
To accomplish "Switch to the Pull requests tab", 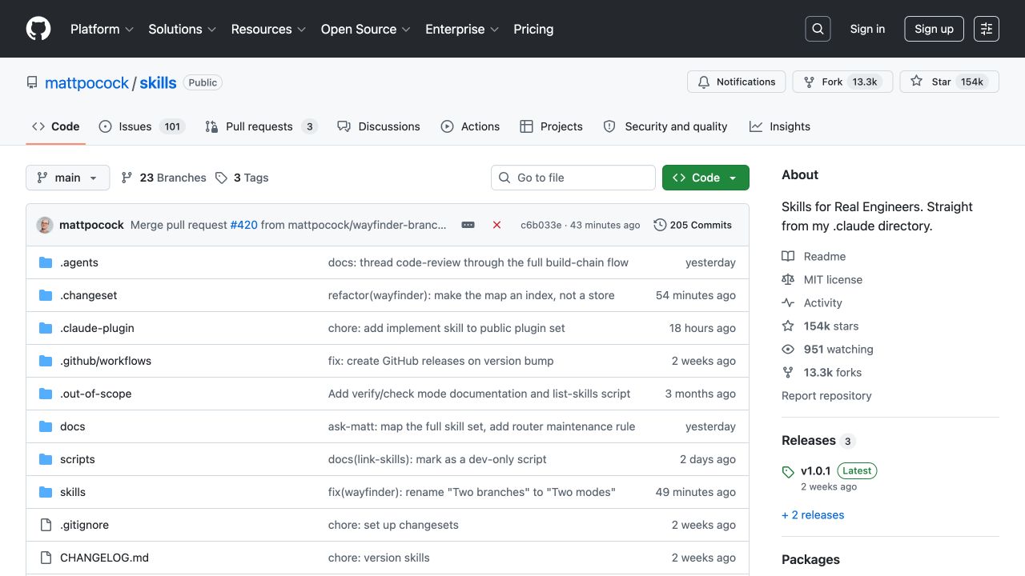I will click(261, 126).
